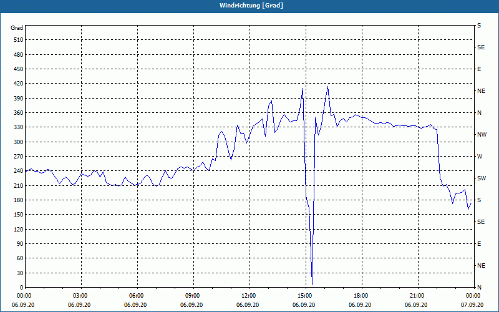Click the 480 y-axis value

(x=19, y=54)
